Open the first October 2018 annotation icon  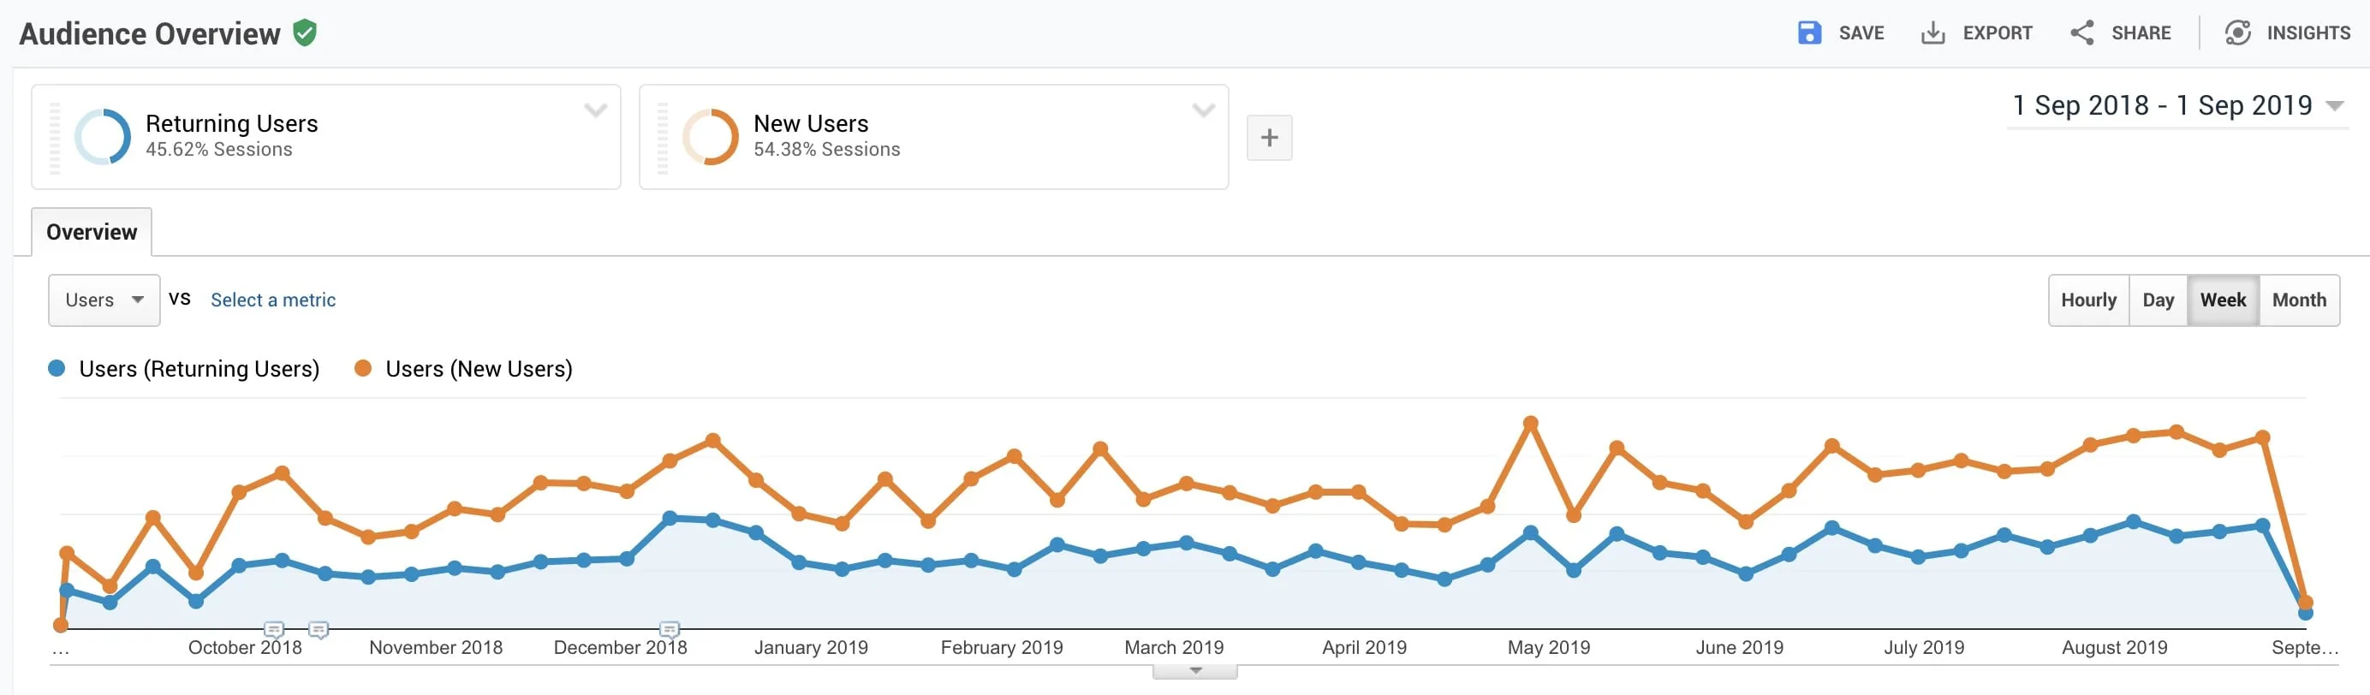coord(273,630)
